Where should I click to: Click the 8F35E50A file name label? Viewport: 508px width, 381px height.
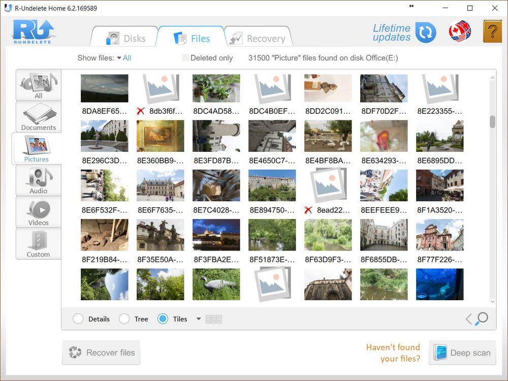tap(161, 260)
